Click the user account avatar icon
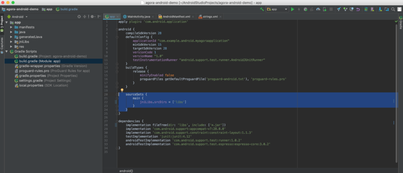This screenshot has height=173, width=403. click(399, 9)
